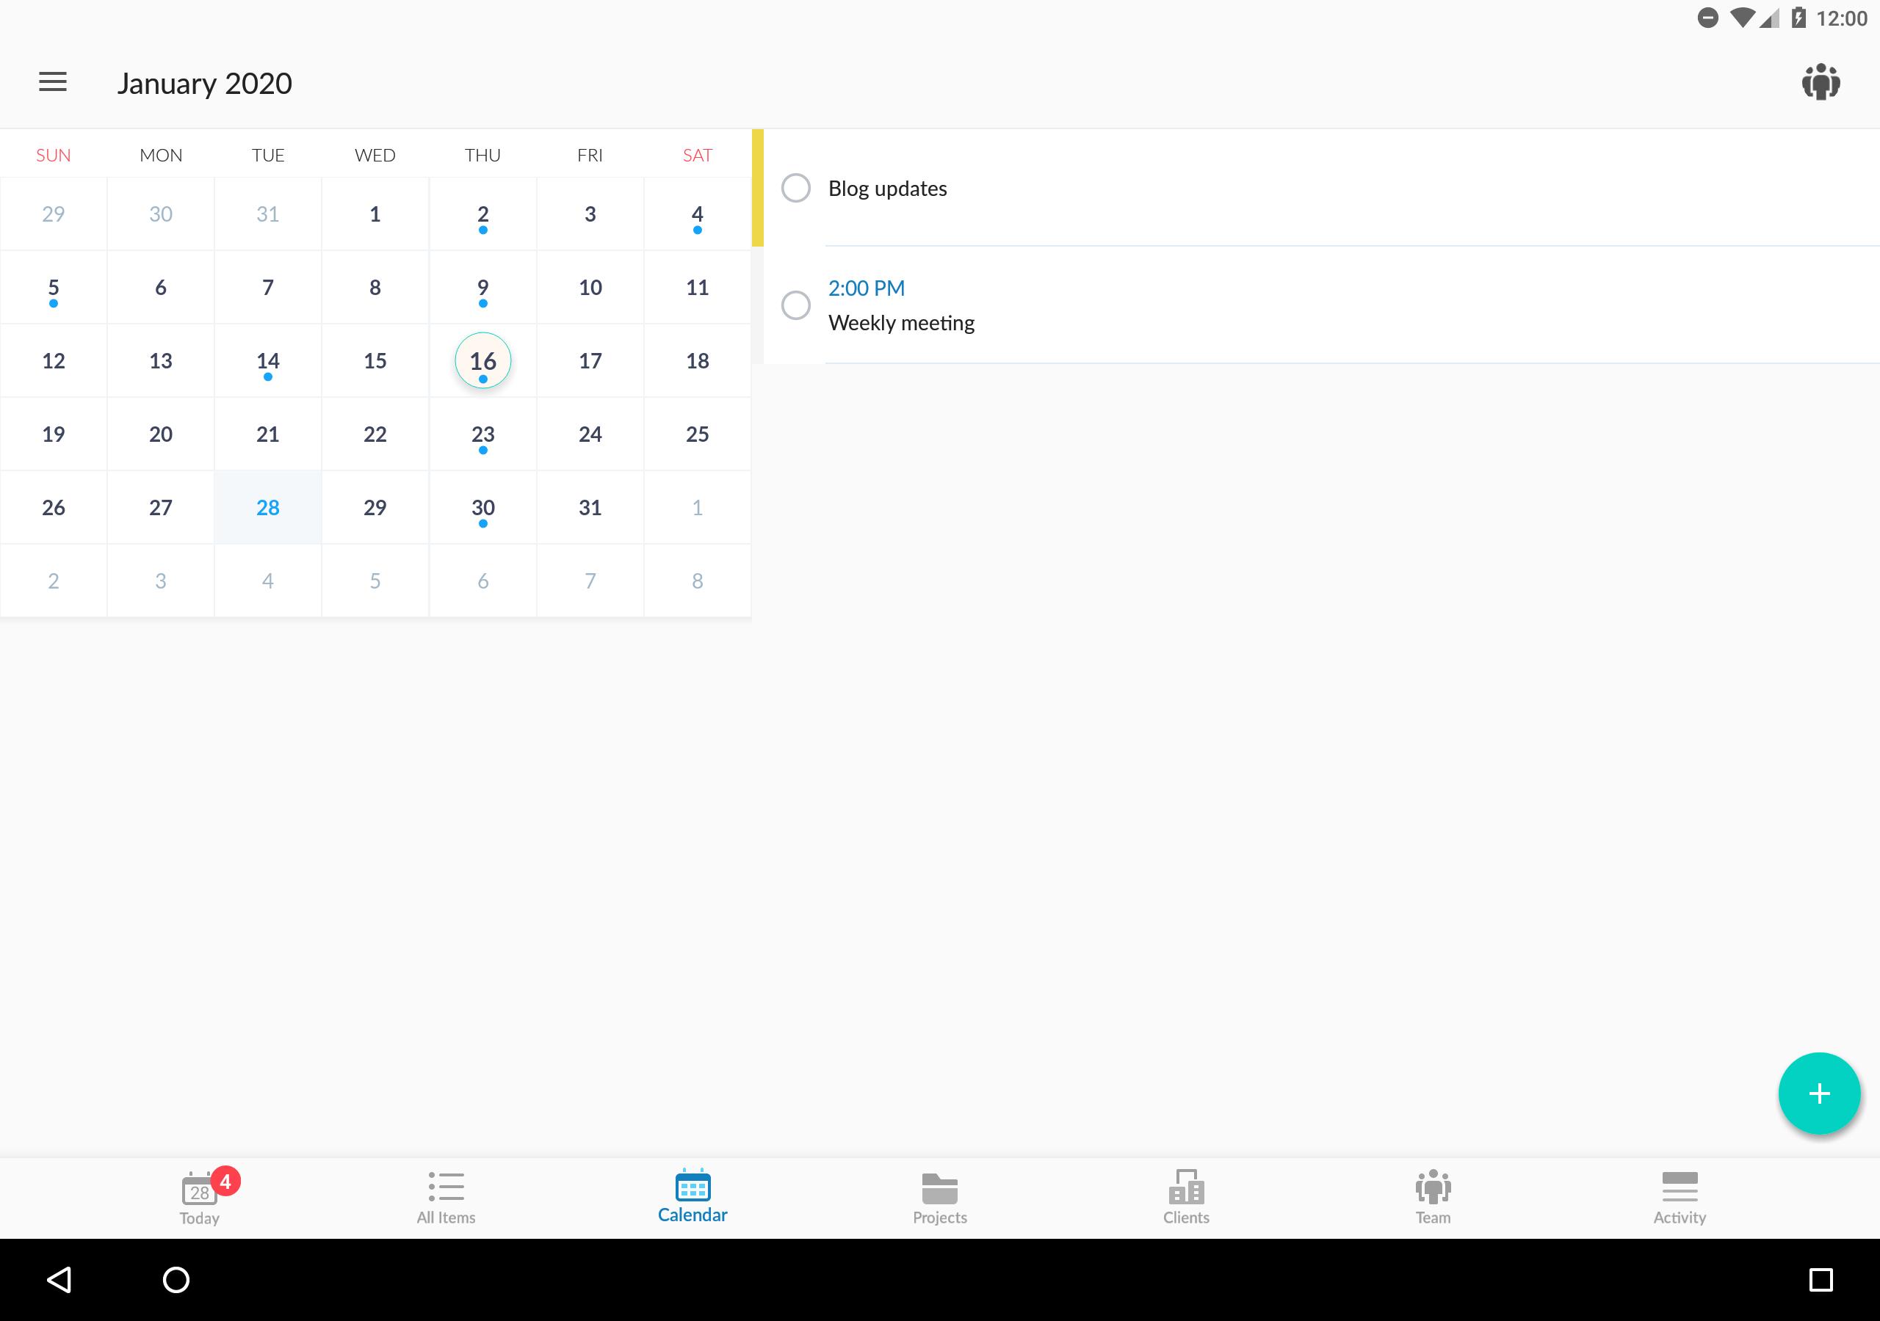
Task: Choose January 10 on calendar
Action: tap(590, 287)
